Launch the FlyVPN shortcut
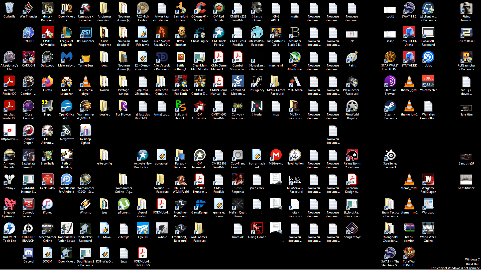Screen dimensions: 481x270 point(143,230)
